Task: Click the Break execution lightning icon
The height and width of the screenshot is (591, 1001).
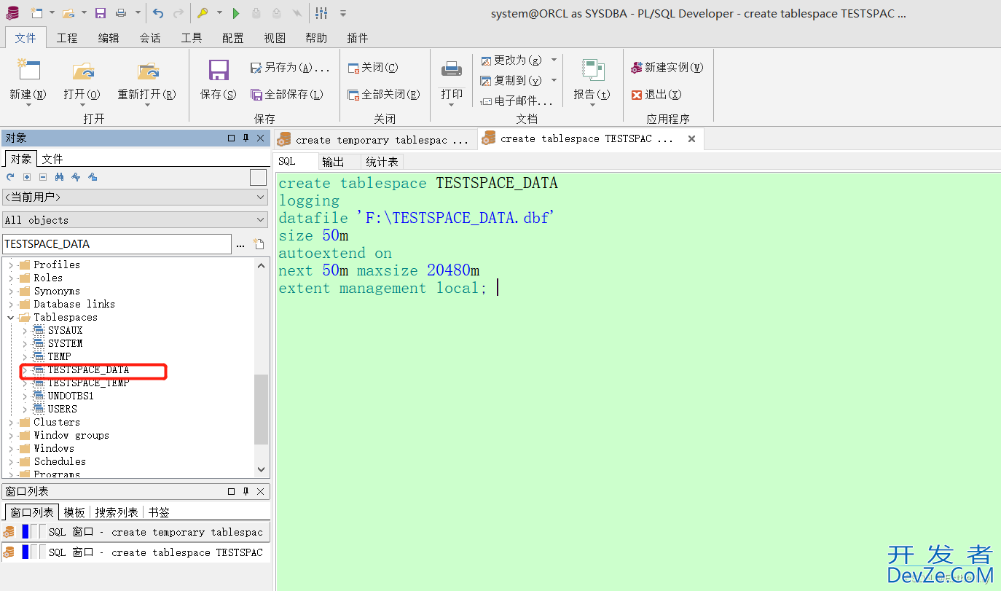Action: 297,13
